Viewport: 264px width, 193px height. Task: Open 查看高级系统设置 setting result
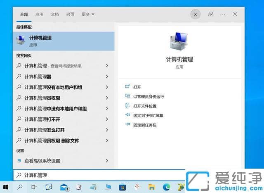coord(64,161)
